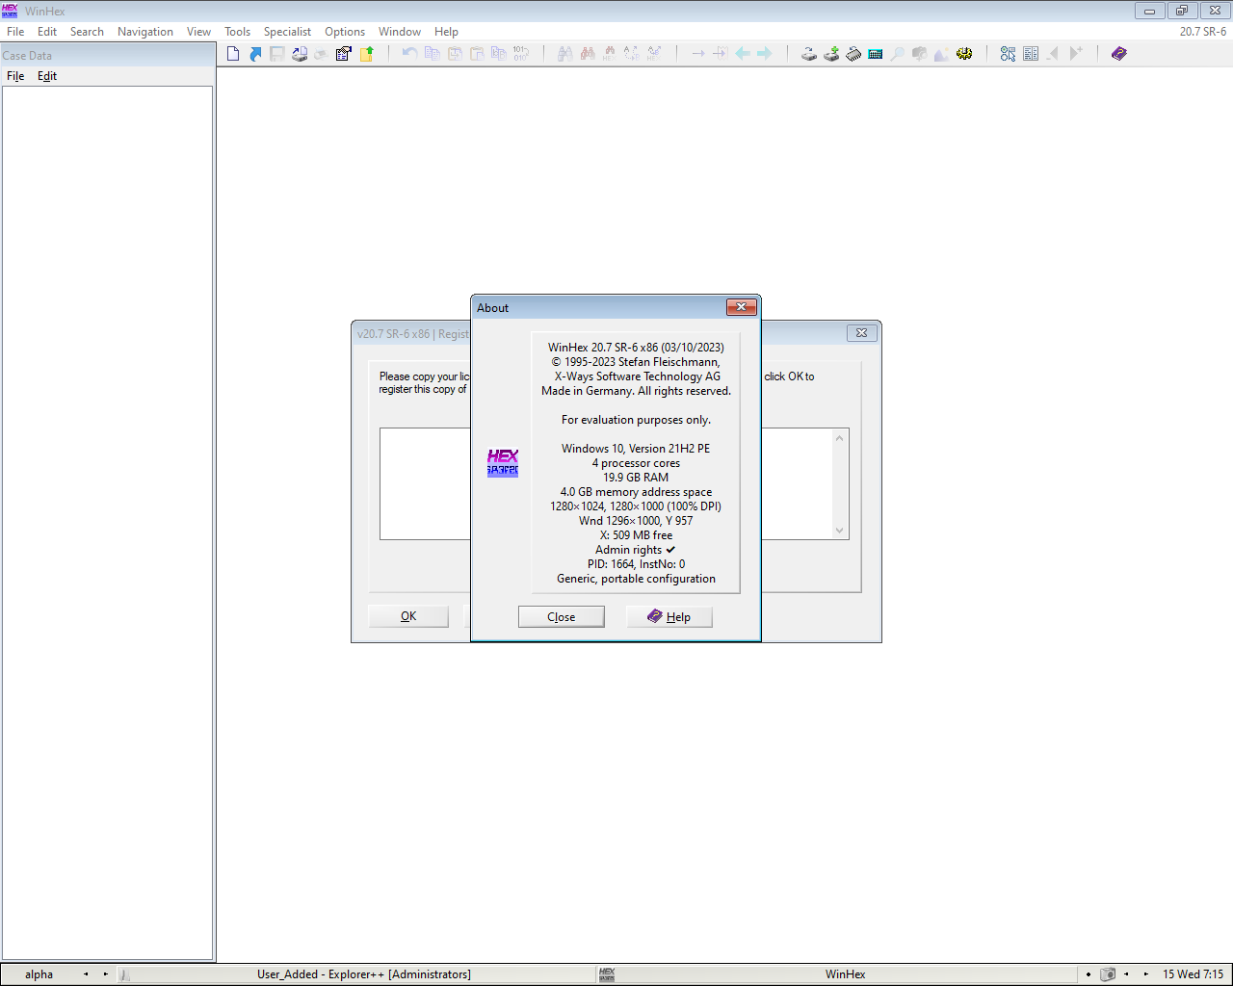Close the About dialog via red X

(741, 307)
